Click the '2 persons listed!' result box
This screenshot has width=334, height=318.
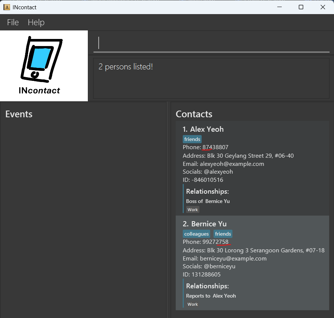[211, 78]
